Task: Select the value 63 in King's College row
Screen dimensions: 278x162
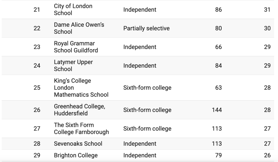Action: pyautogui.click(x=218, y=88)
